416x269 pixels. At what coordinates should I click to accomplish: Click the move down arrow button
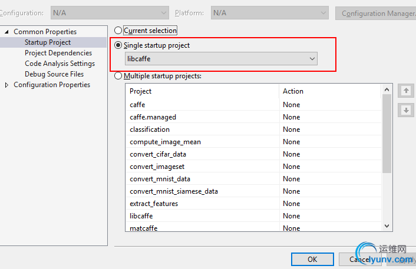405,110
